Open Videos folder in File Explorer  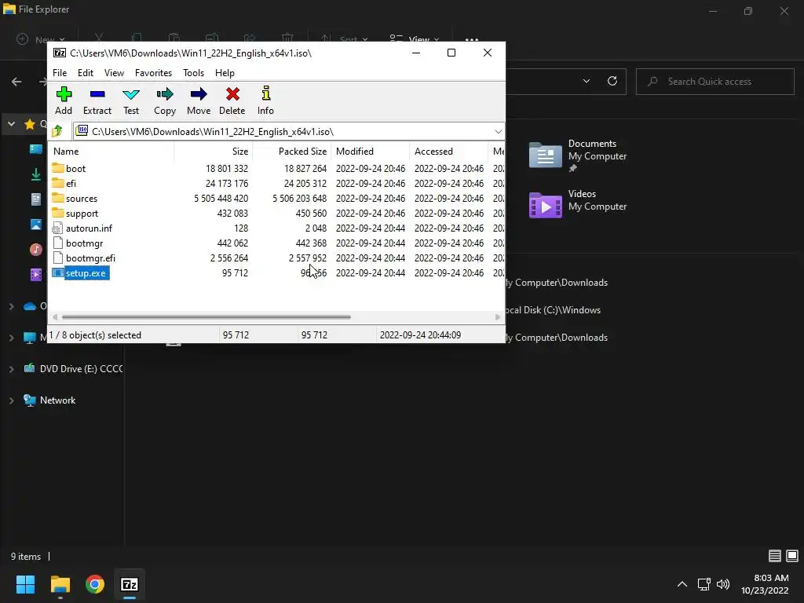pyautogui.click(x=579, y=204)
